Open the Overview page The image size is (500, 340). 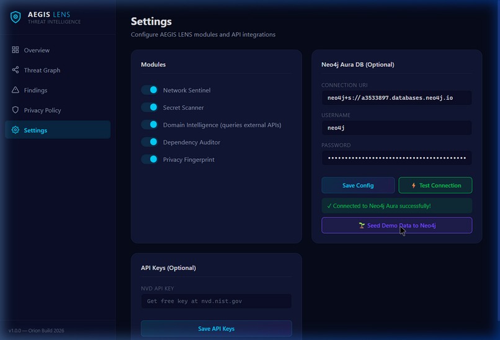tap(58, 50)
